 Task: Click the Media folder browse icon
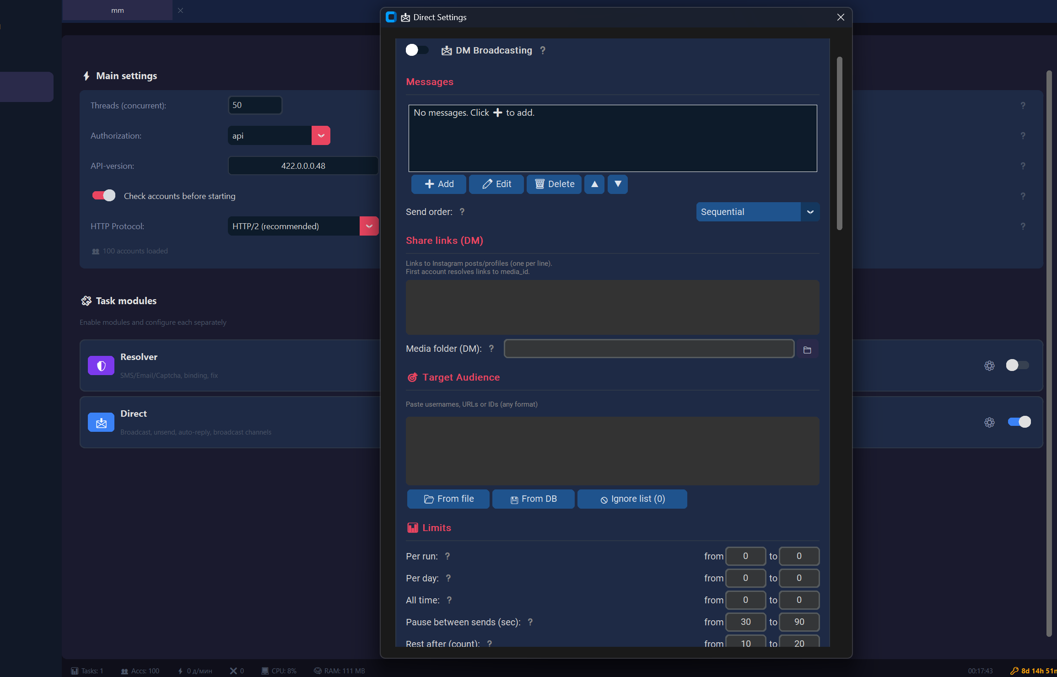[x=807, y=350]
